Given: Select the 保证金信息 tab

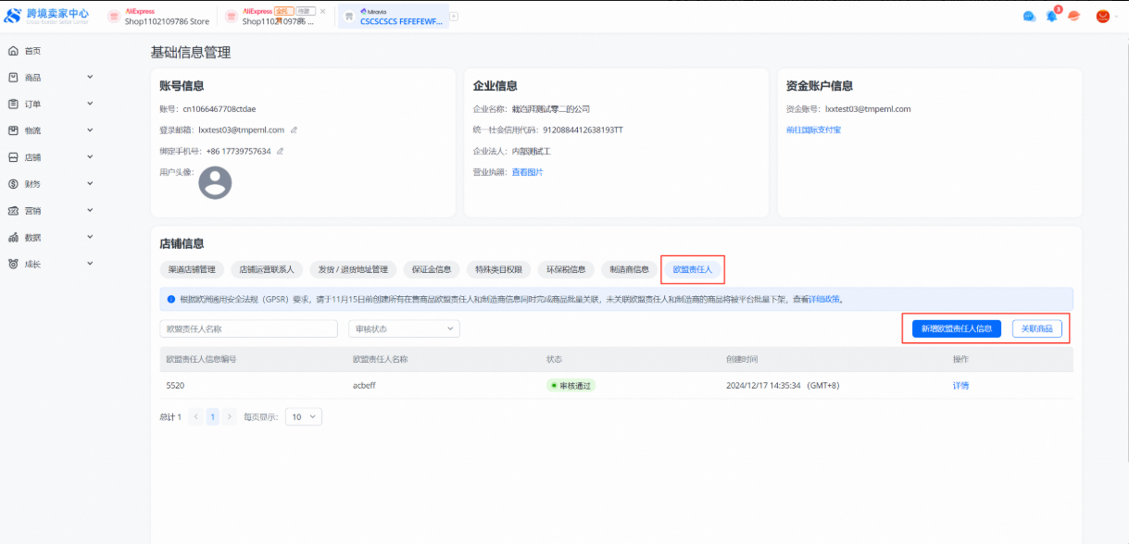Looking at the screenshot, I should 431,270.
